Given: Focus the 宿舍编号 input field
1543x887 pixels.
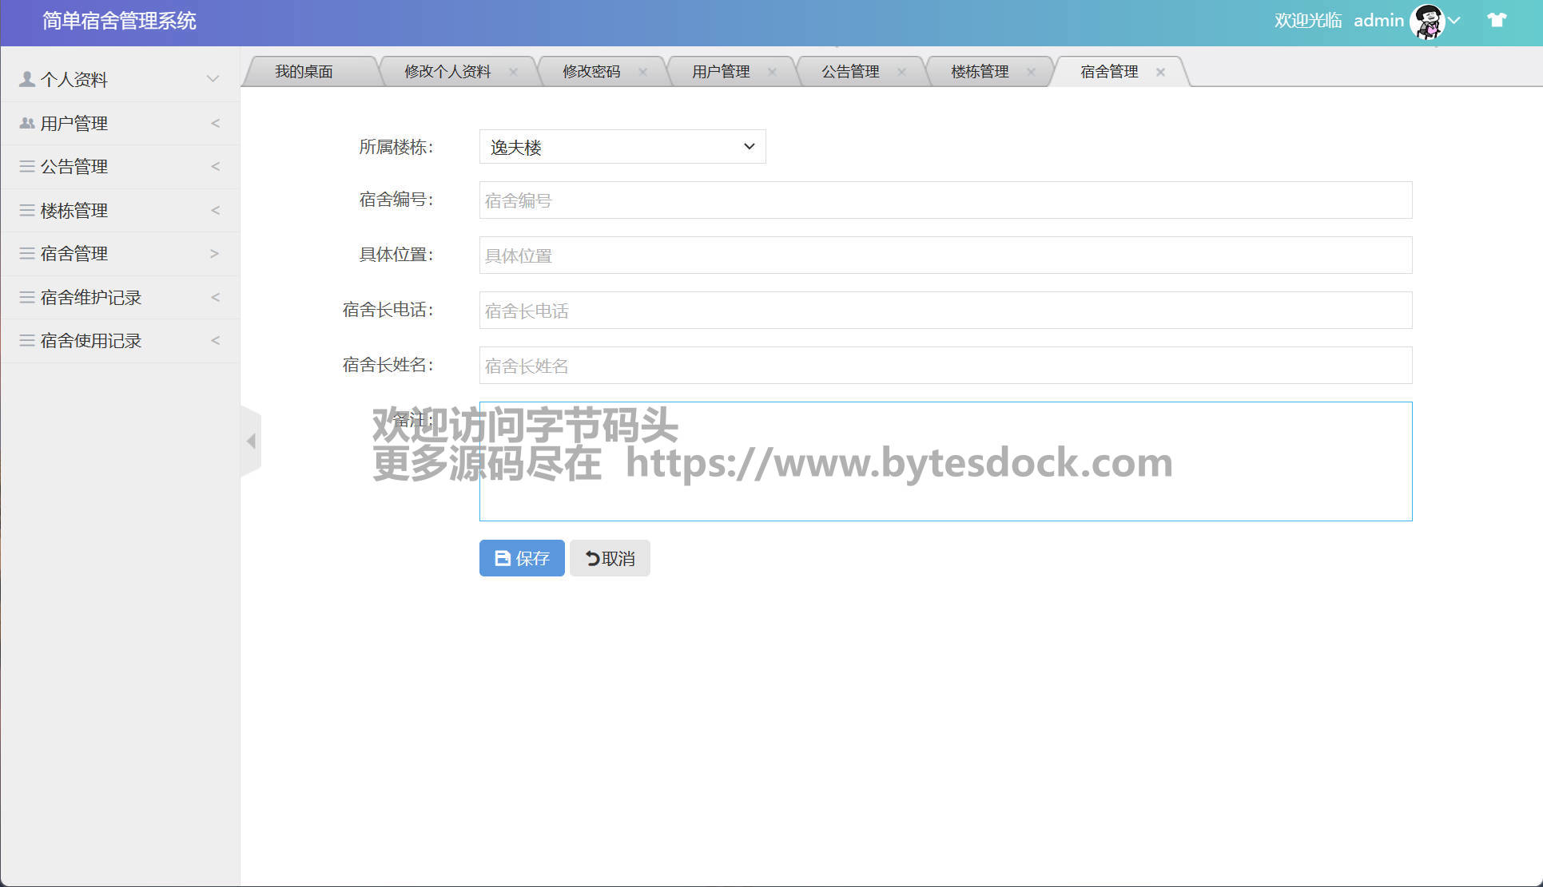Looking at the screenshot, I should coord(944,200).
